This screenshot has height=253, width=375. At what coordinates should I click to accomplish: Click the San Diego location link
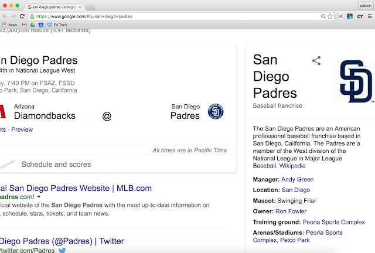click(x=296, y=190)
